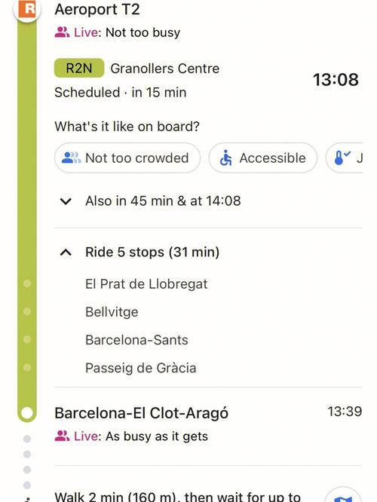Viewport: 377px width, 502px height.
Task: Select the Accessible chip
Action: point(263,158)
